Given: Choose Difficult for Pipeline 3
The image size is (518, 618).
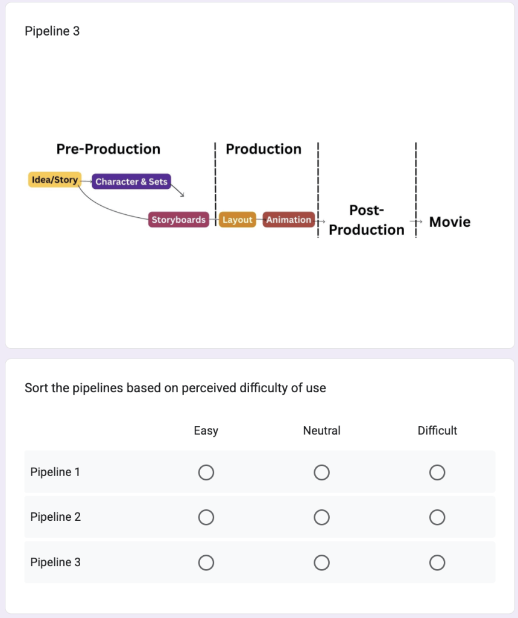Looking at the screenshot, I should point(437,562).
